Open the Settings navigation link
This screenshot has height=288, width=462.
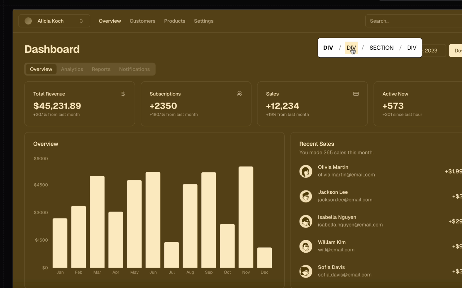[x=204, y=21]
